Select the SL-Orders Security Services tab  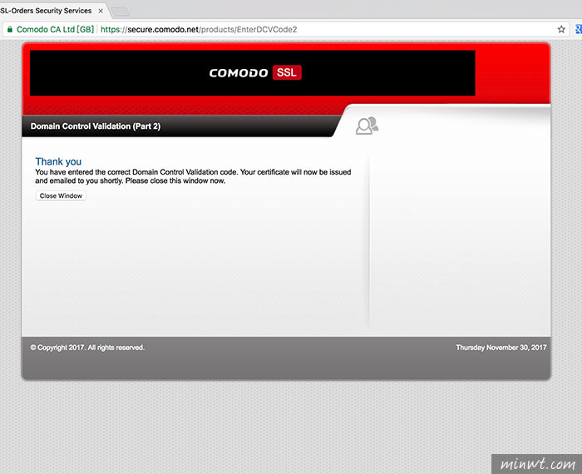point(52,10)
